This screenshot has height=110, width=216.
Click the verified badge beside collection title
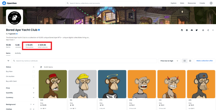pos(39,30)
